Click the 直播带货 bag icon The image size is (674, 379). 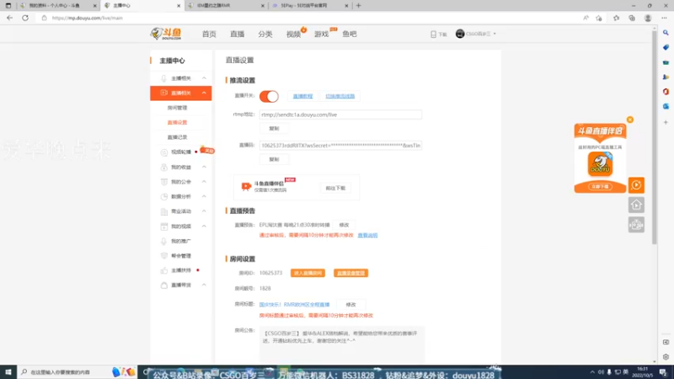coord(163,286)
